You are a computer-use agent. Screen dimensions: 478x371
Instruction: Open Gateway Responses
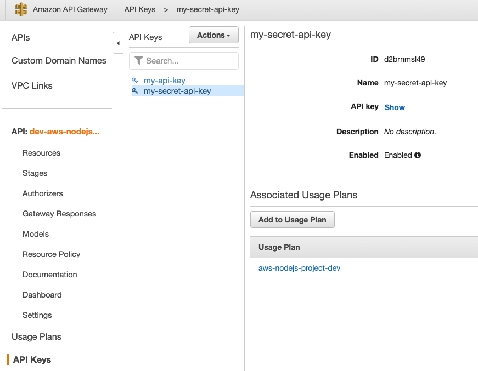[59, 214]
